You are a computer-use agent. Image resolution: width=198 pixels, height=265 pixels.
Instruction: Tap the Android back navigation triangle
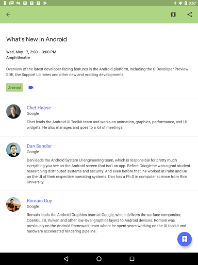(x=66, y=259)
